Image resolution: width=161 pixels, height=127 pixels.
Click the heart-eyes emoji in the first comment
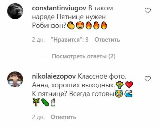[x=80, y=25]
